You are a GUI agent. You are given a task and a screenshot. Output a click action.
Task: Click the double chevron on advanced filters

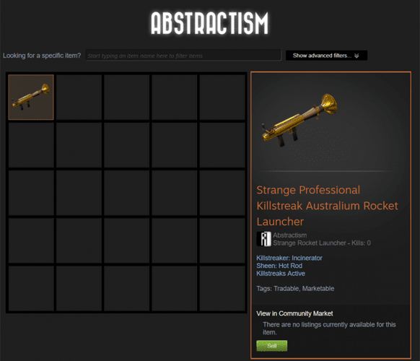[356, 56]
